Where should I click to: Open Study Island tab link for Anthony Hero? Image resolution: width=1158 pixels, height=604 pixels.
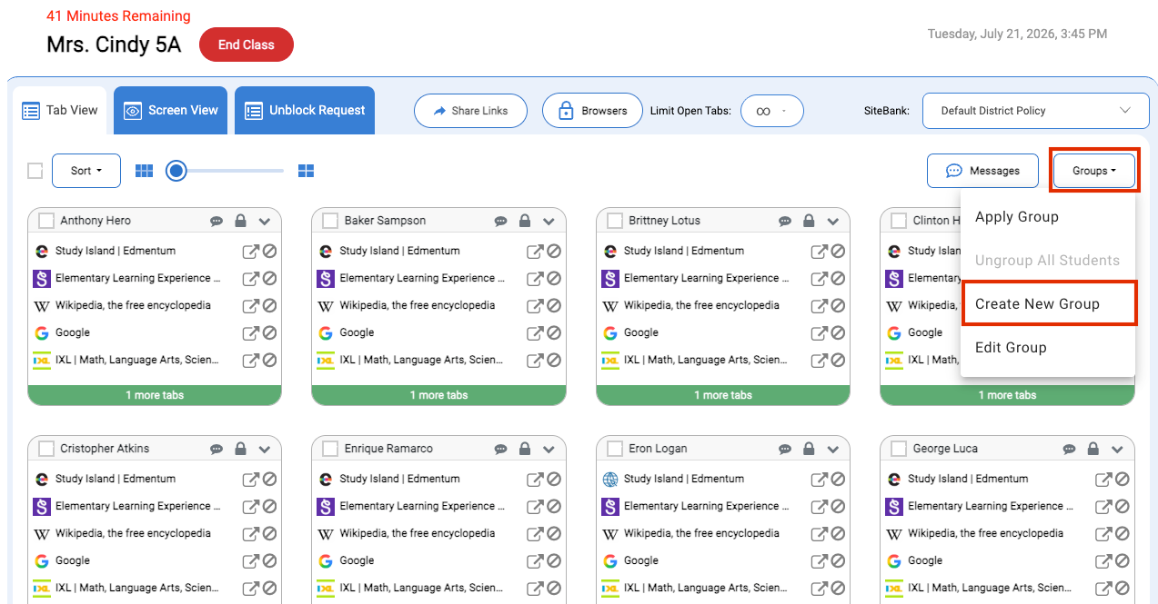(x=250, y=252)
